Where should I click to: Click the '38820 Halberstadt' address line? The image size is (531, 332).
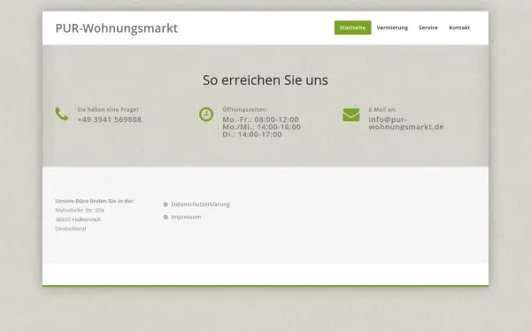tap(78, 220)
